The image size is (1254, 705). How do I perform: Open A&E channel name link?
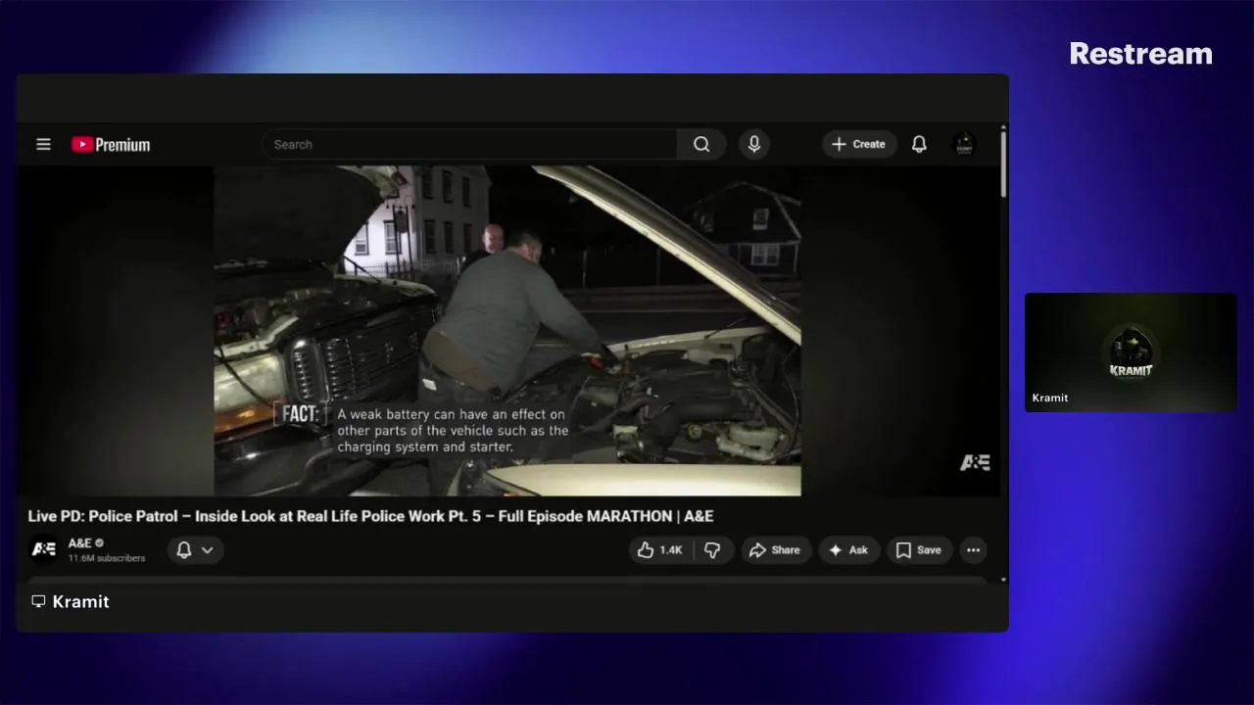(80, 542)
